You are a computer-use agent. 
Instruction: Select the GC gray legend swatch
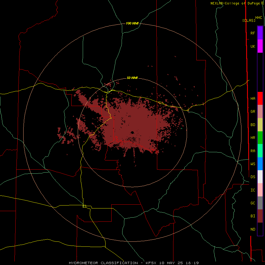coord(260,203)
